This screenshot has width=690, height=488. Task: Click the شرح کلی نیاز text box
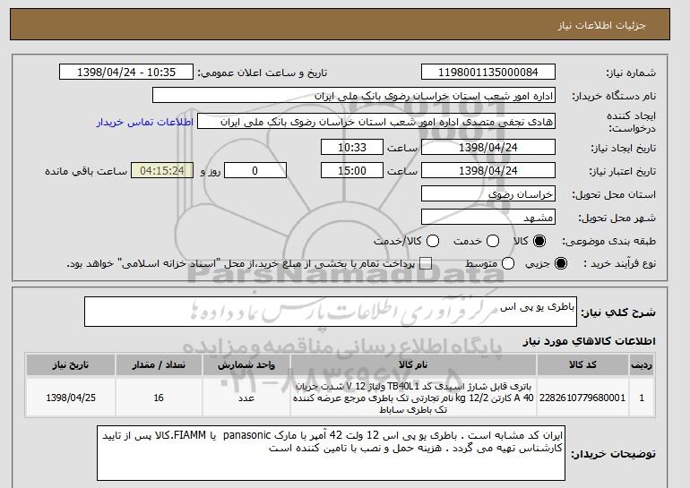[x=331, y=312]
